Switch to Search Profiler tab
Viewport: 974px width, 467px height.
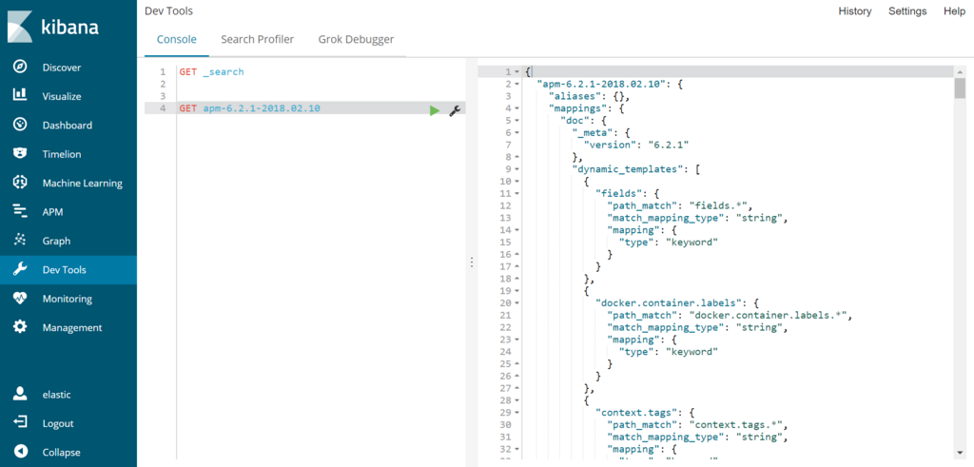coord(257,40)
